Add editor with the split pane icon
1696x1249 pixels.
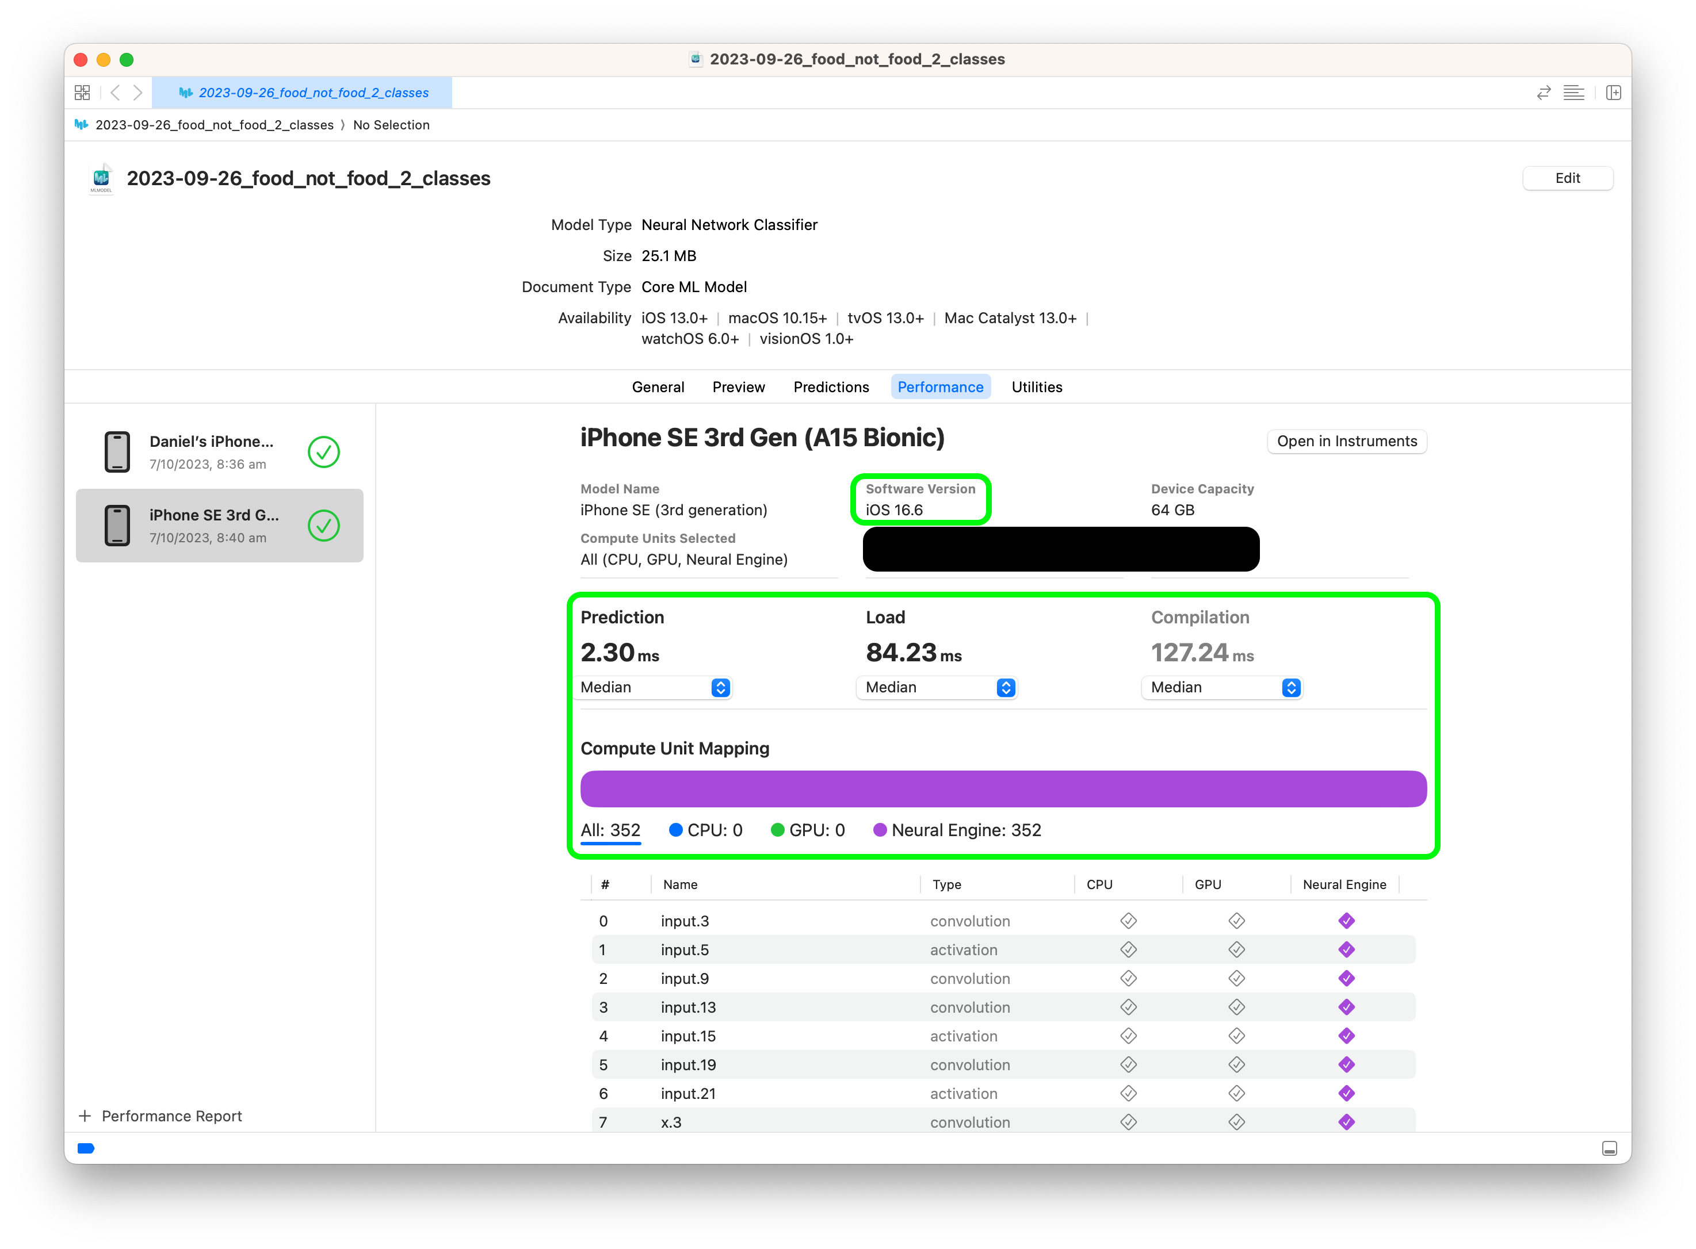click(1614, 92)
